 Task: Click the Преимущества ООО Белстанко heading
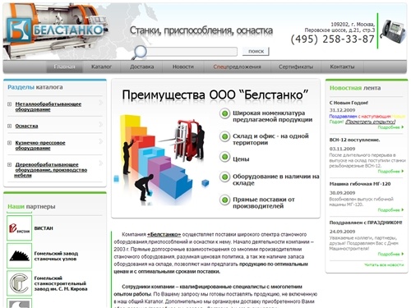point(215,95)
